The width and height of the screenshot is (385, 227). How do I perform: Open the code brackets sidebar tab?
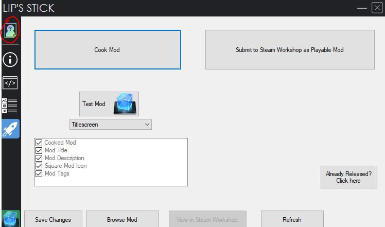coord(10,83)
